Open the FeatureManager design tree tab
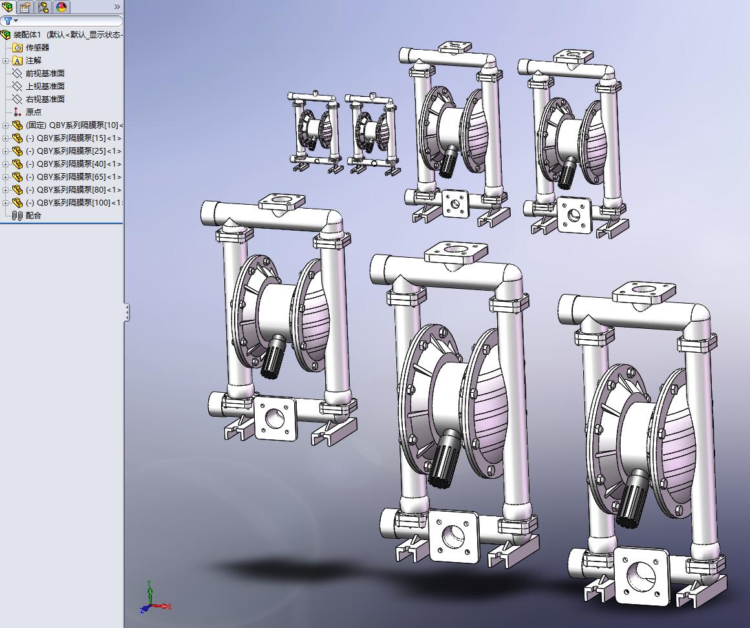The image size is (750, 628). 7,6
